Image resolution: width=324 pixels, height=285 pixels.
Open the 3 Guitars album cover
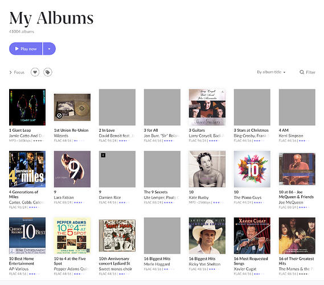pos(207,107)
